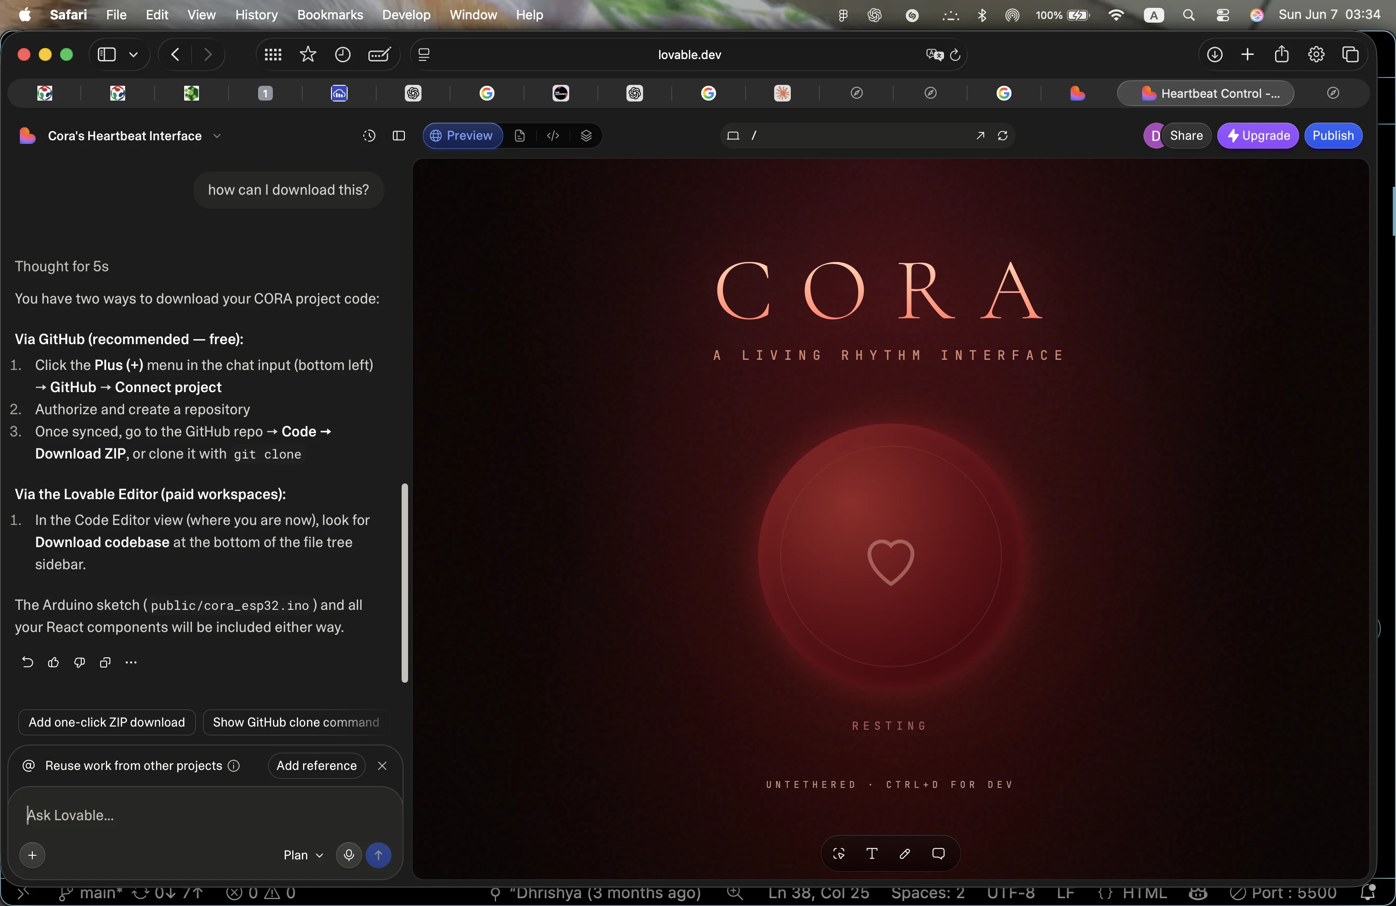Click the plus attach button in chat input
Screen dimensions: 1396x906
[32, 856]
